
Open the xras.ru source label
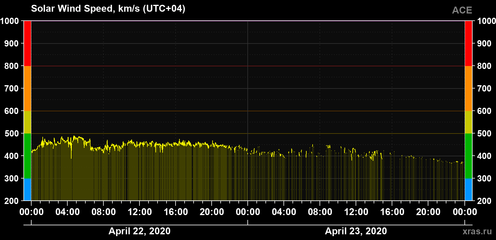tap(477, 231)
